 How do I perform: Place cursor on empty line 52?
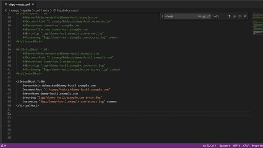(x=133, y=113)
